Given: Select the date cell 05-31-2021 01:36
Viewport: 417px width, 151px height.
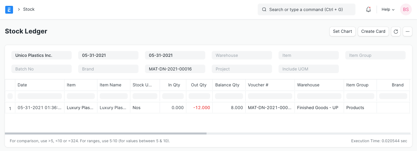Looking at the screenshot, I should click(x=39, y=107).
